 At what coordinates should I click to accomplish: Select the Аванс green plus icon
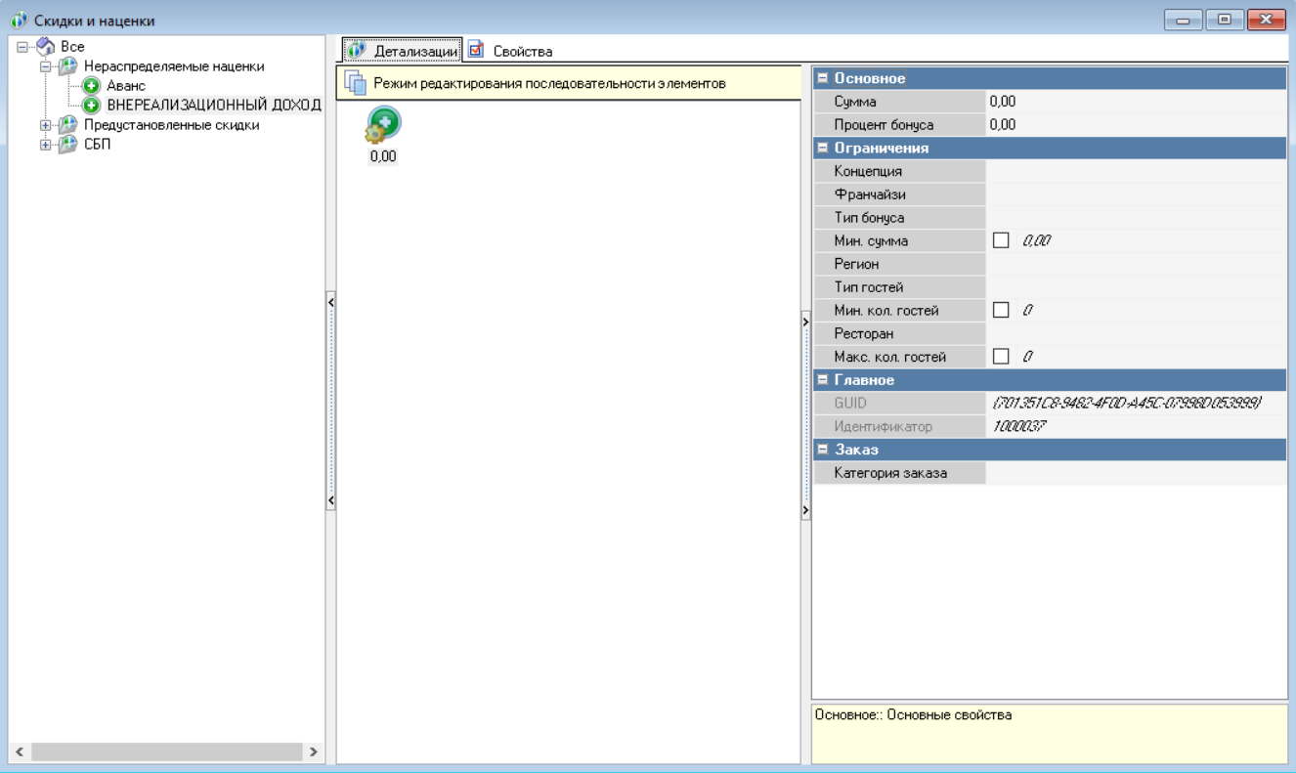[x=93, y=86]
